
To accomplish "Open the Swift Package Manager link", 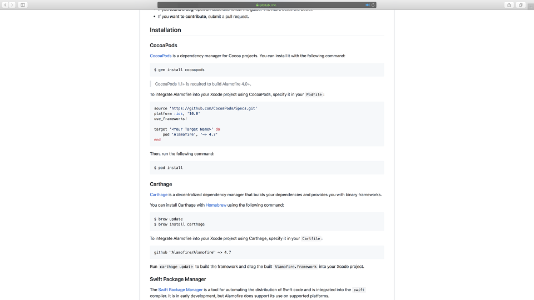I will (180, 290).
